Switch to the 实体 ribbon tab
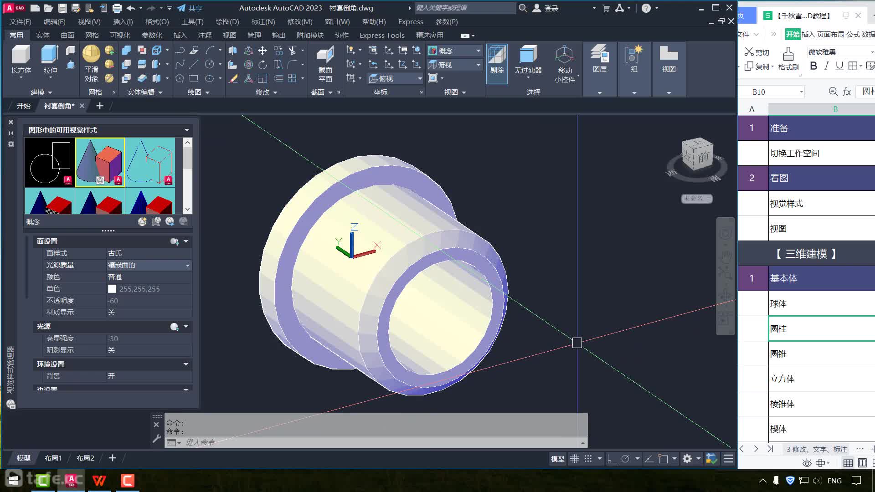875x492 pixels. click(x=42, y=35)
